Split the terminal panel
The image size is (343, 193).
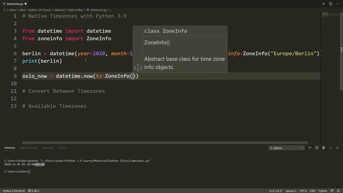point(317,148)
